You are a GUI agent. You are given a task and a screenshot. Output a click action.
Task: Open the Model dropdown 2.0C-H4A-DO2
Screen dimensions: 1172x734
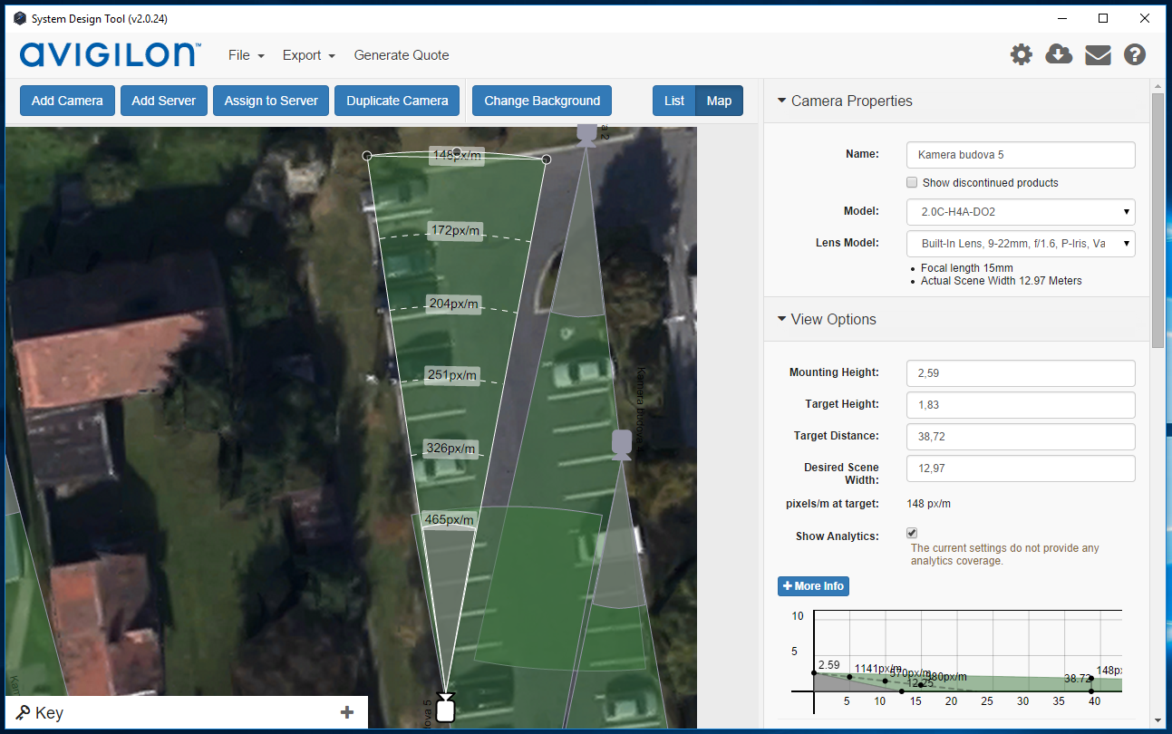tap(1021, 211)
